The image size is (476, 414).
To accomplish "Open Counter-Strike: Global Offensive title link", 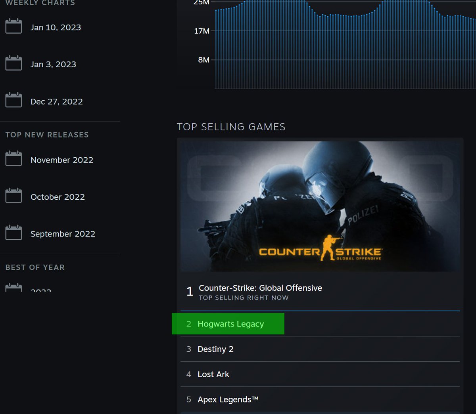I will tap(260, 288).
